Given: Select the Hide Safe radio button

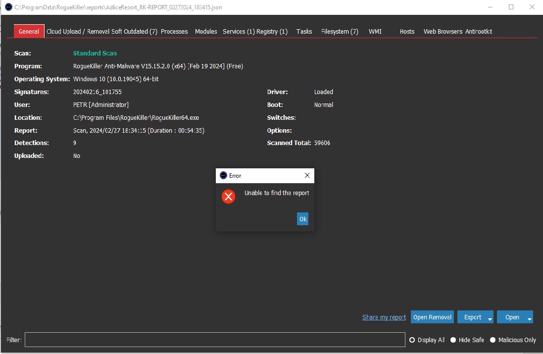Looking at the screenshot, I should (x=453, y=340).
